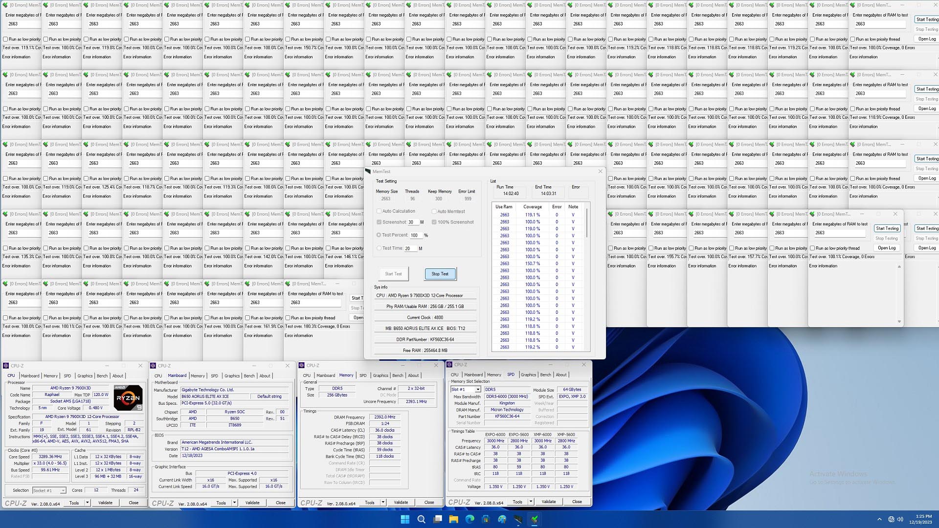Open the Bench tab in CPU-Z
939x528 pixels.
pyautogui.click(x=102, y=375)
